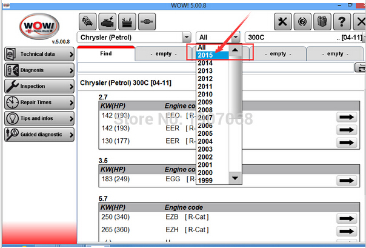The height and width of the screenshot is (248, 366).
Task: Open the Diagnosis section
Action: tap(39, 70)
